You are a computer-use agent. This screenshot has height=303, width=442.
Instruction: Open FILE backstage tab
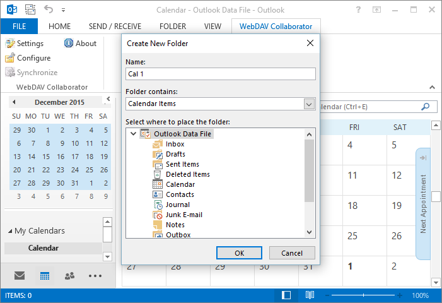coord(19,27)
